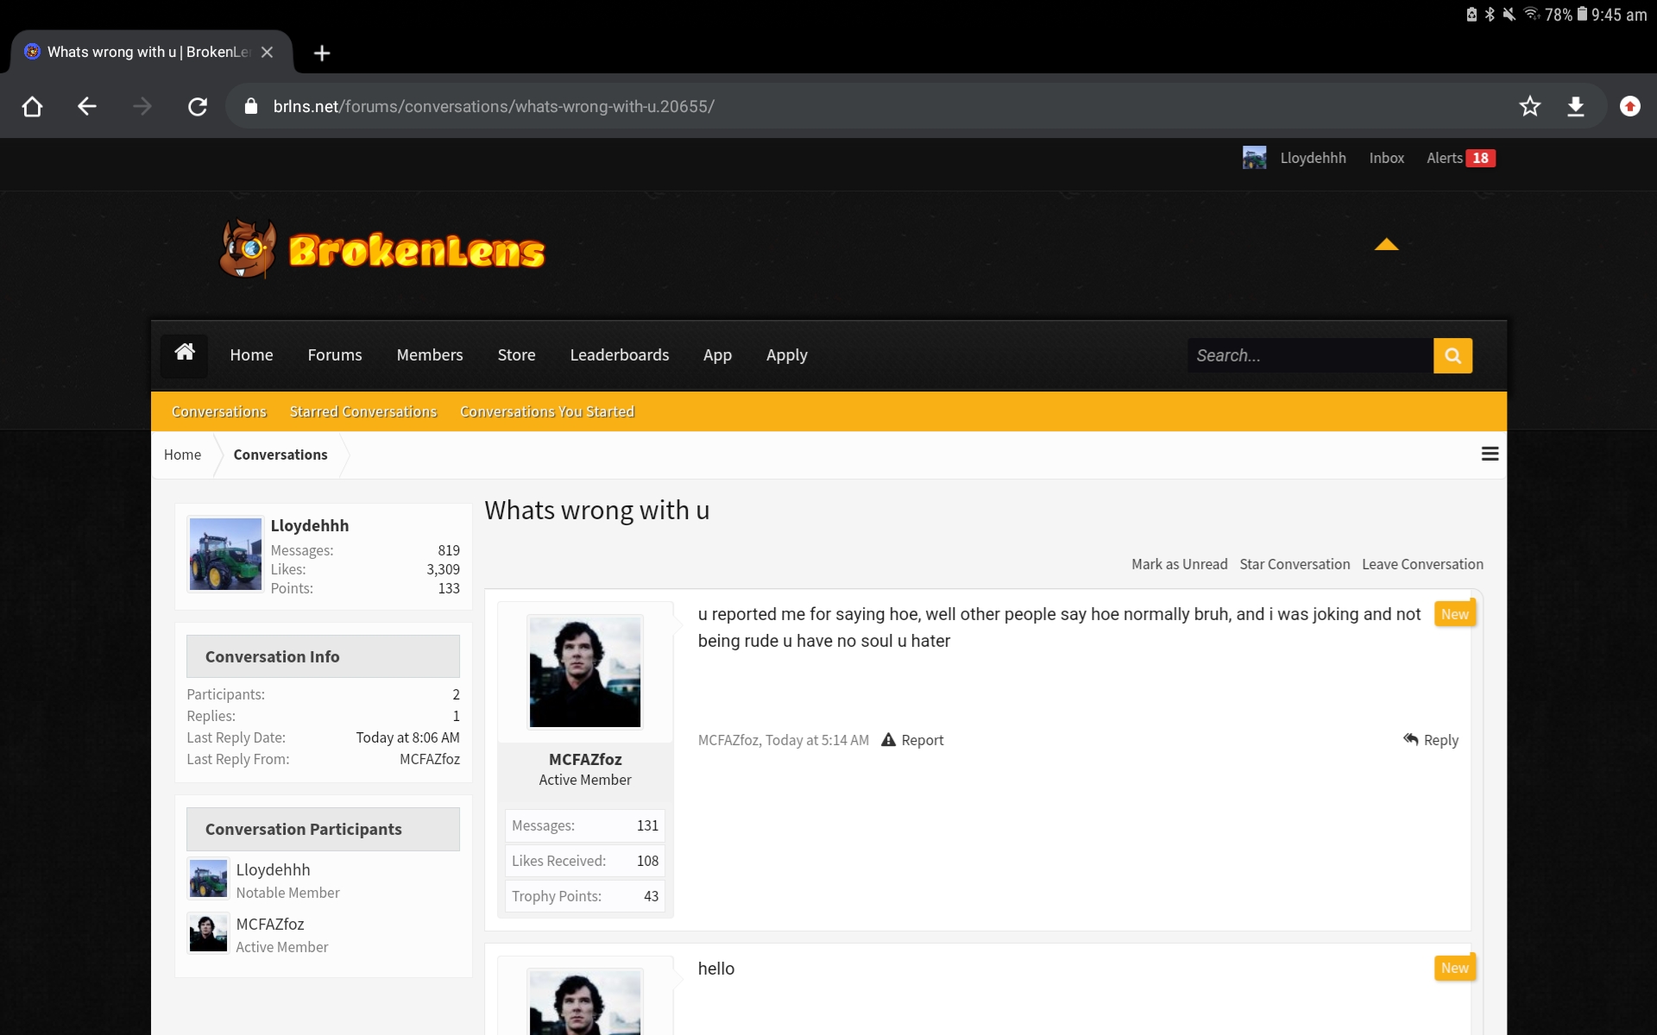Click Star Conversation
Viewport: 1657px width, 1035px height.
(x=1295, y=564)
